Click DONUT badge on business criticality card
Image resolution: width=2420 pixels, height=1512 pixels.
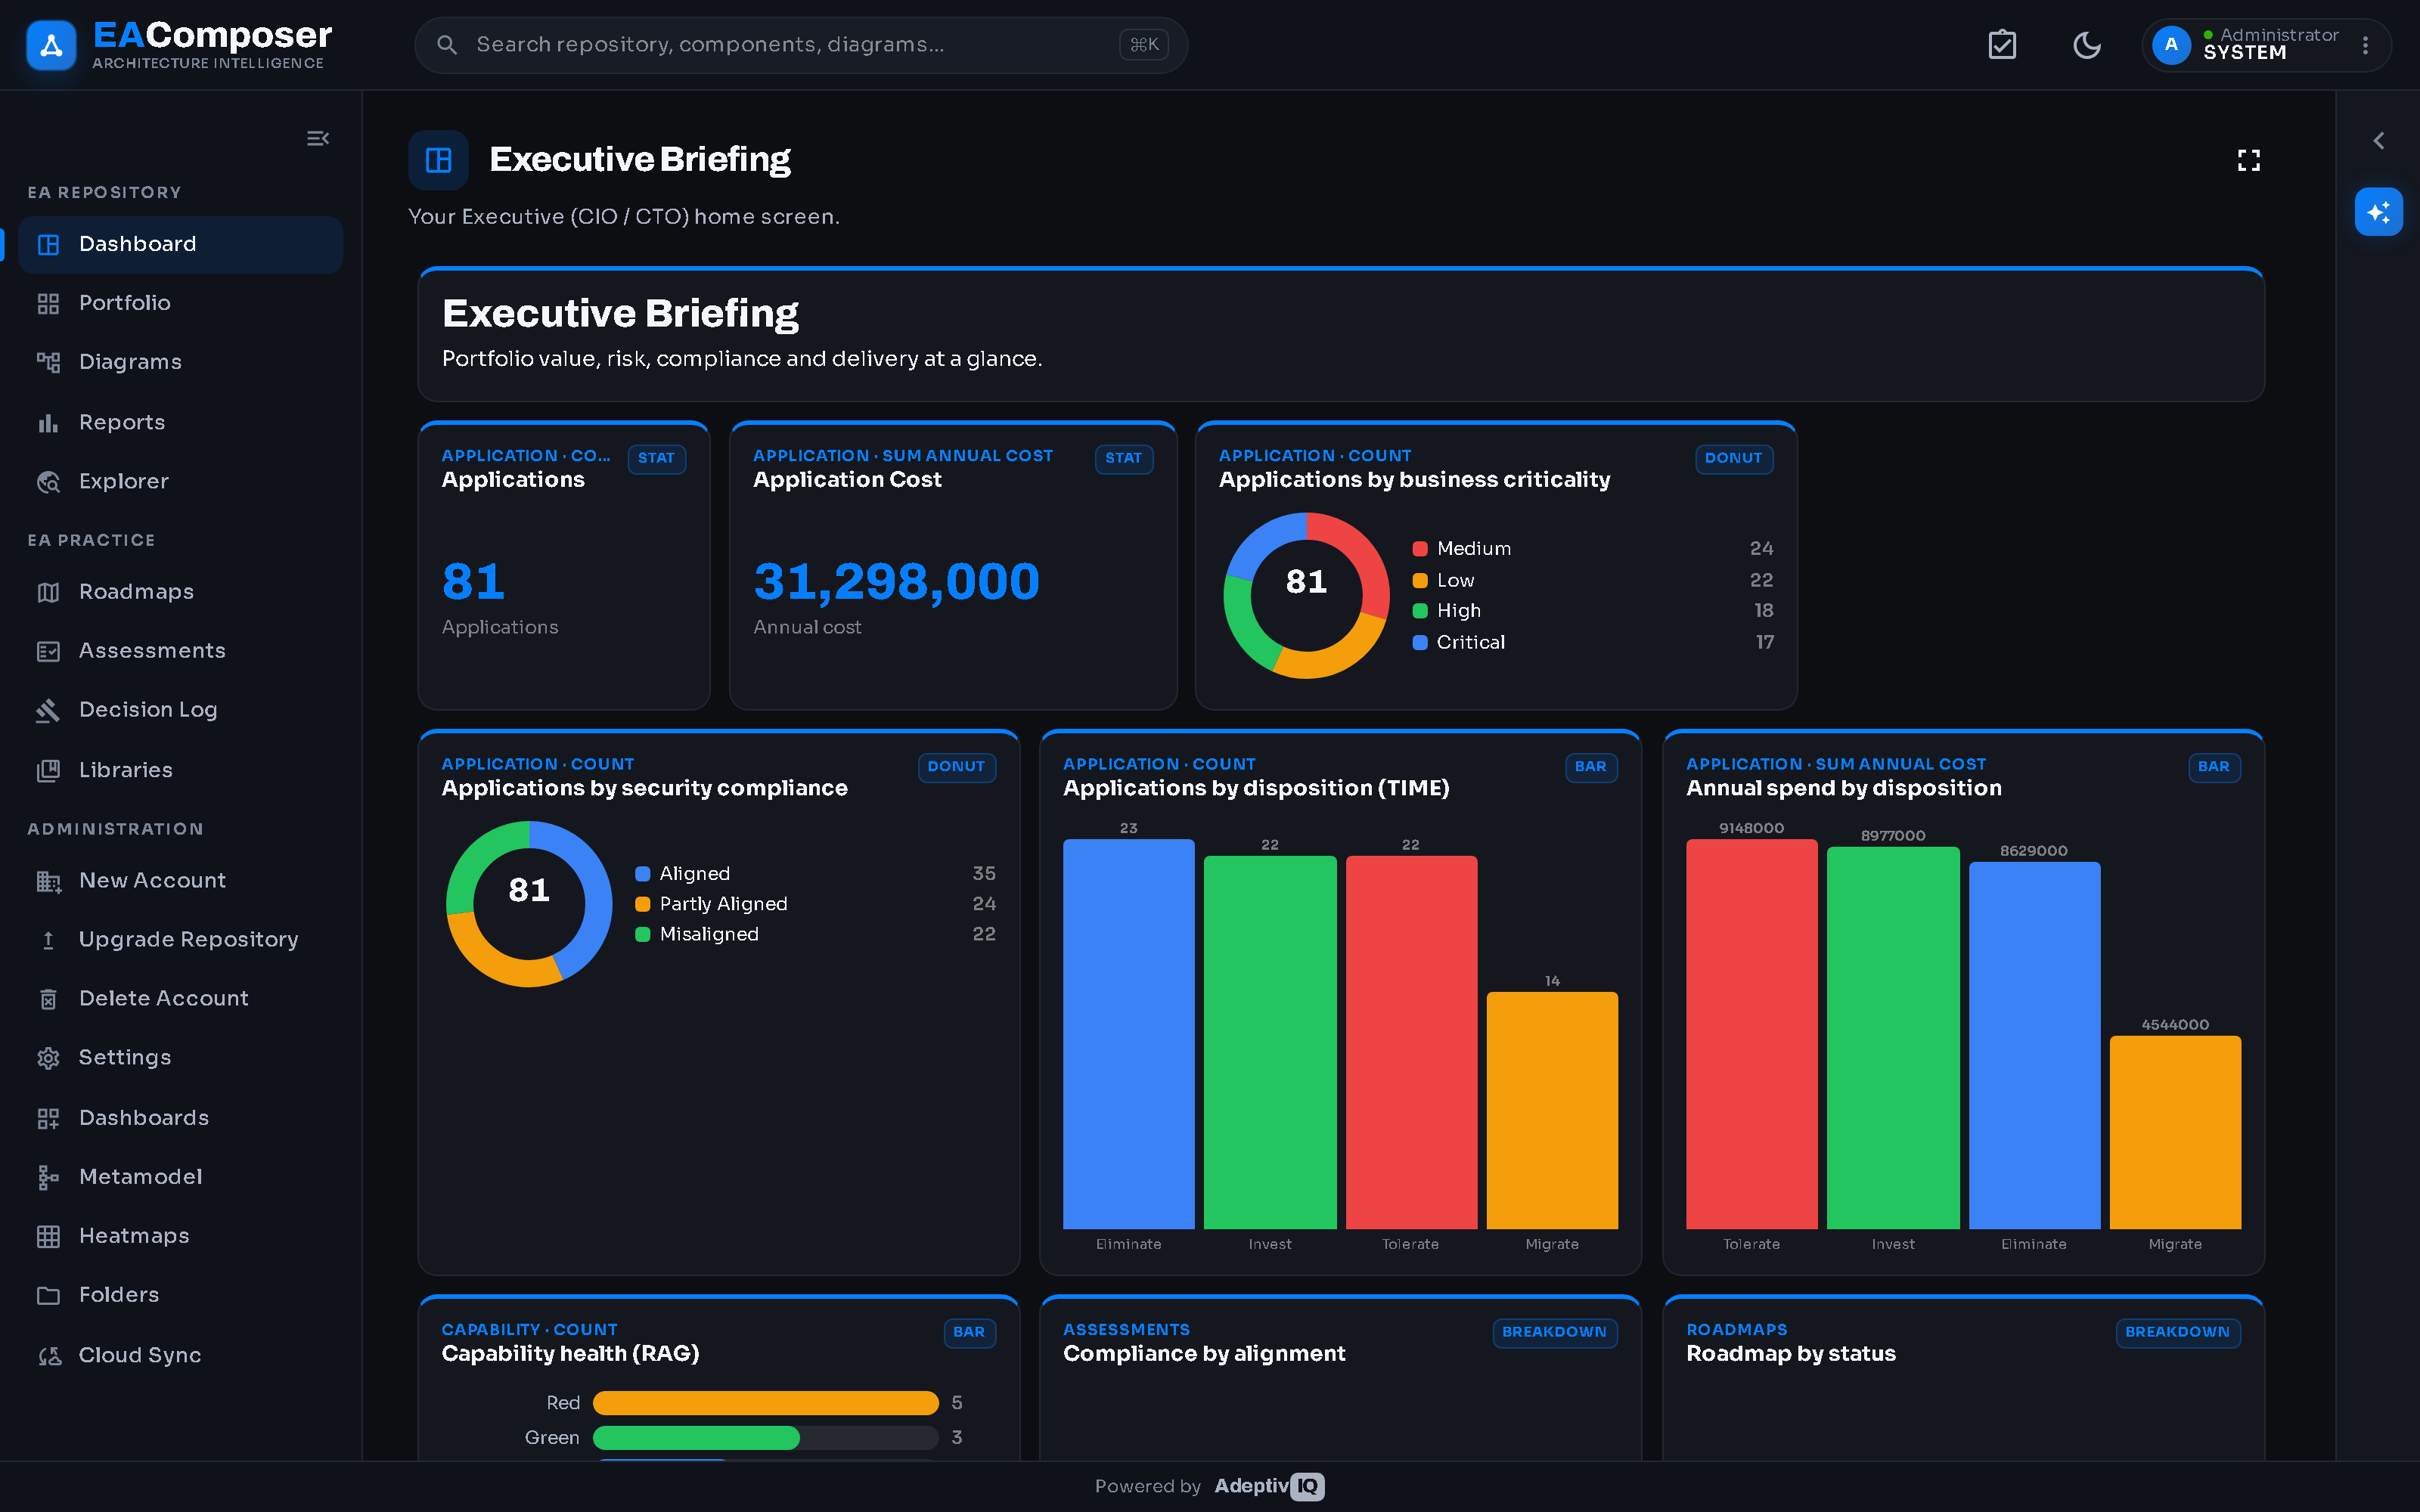[x=1733, y=458]
